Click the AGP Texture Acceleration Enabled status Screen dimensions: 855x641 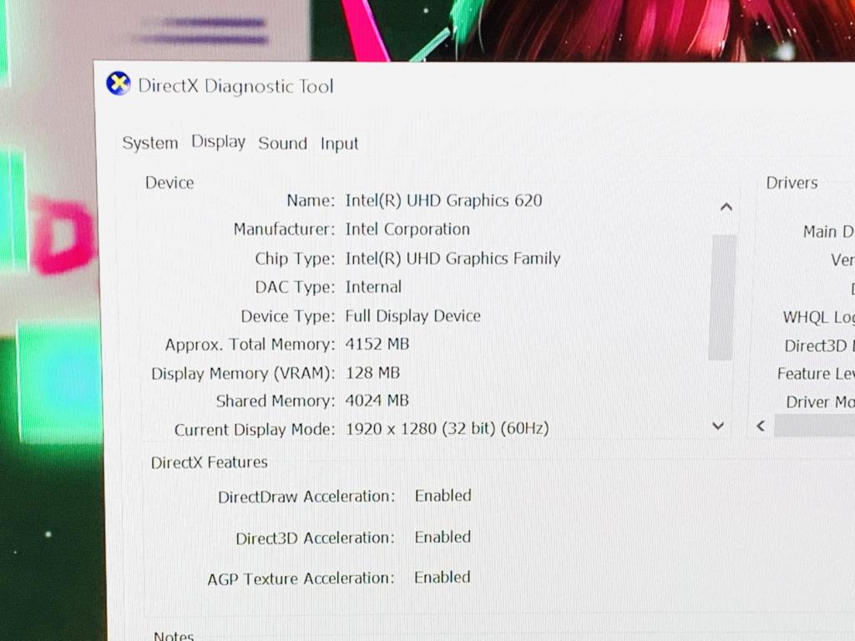pyautogui.click(x=443, y=578)
